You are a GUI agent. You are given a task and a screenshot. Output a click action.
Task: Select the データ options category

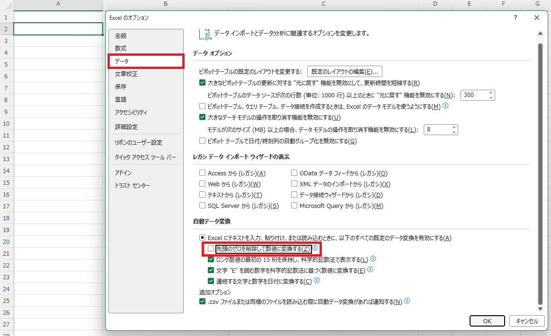(x=146, y=61)
